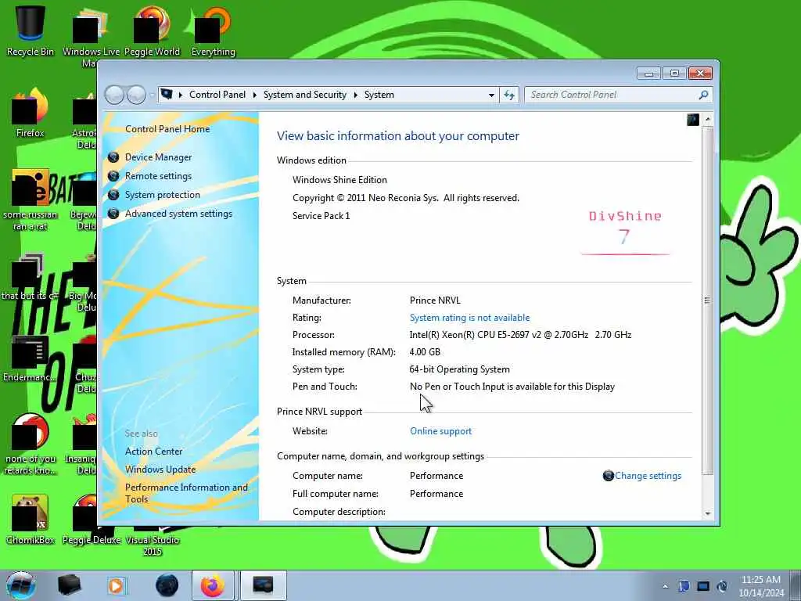Open the Endermanc... desktop icon
The image size is (801, 601).
31,358
